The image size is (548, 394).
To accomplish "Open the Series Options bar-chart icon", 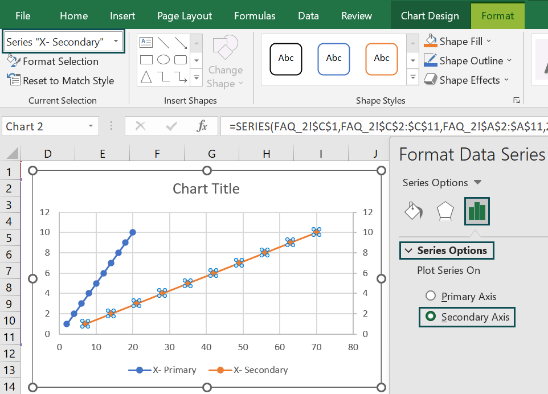I will 477,211.
